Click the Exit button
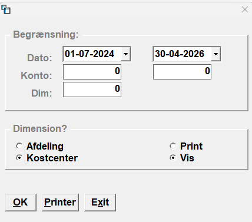The height and width of the screenshot is (222, 252). (x=100, y=203)
